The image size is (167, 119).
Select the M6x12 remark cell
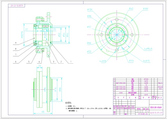(x=160, y=83)
